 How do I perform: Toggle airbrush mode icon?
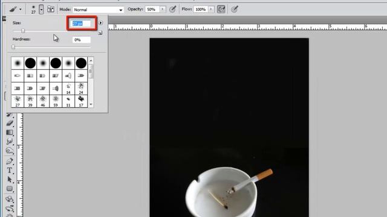tap(221, 10)
